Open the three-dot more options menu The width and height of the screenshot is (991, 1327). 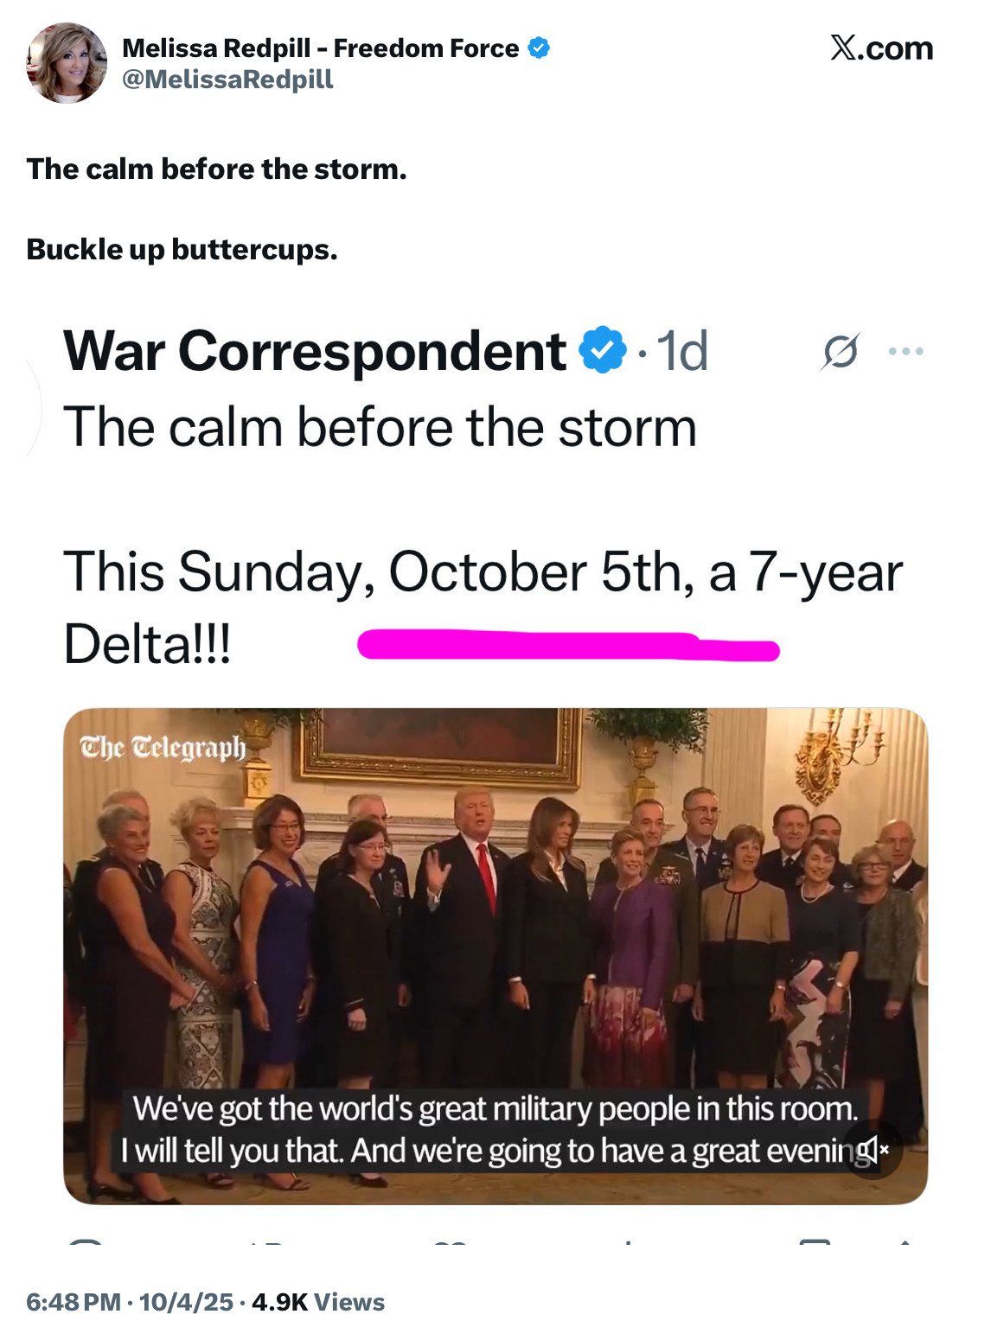[x=905, y=351]
